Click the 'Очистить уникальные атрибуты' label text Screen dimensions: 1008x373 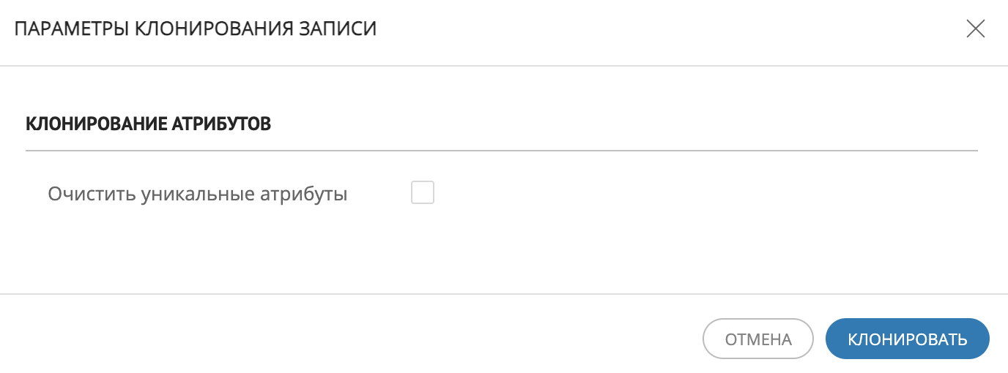(197, 195)
